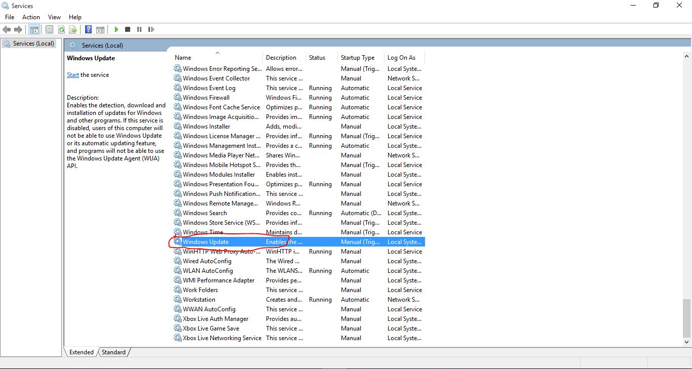Image resolution: width=692 pixels, height=369 pixels.
Task: Select the Windows Media Player Net... service
Action: [x=299, y=155]
